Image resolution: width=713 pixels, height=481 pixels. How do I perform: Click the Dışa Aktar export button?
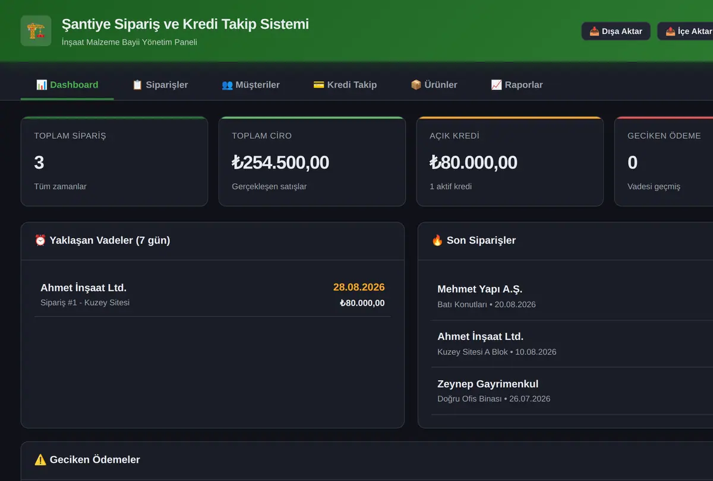[616, 31]
